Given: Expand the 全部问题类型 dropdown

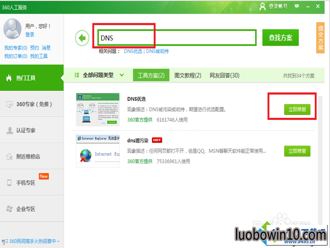Looking at the screenshot, I should pos(99,75).
